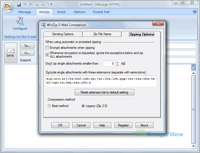Select the Zipping Options tab
Image resolution: width=200 pixels, height=153 pixels.
(142, 34)
